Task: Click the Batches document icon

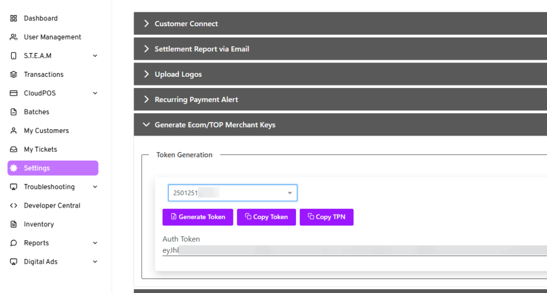Action: click(14, 112)
